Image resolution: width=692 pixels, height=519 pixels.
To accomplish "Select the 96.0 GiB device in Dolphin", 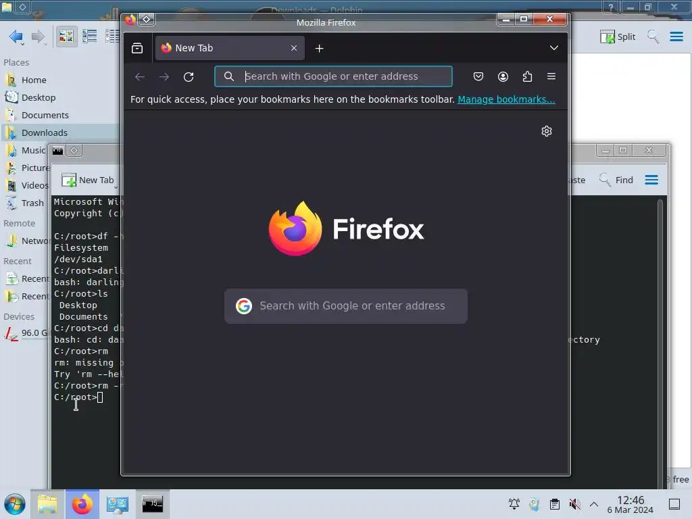I will [26, 333].
